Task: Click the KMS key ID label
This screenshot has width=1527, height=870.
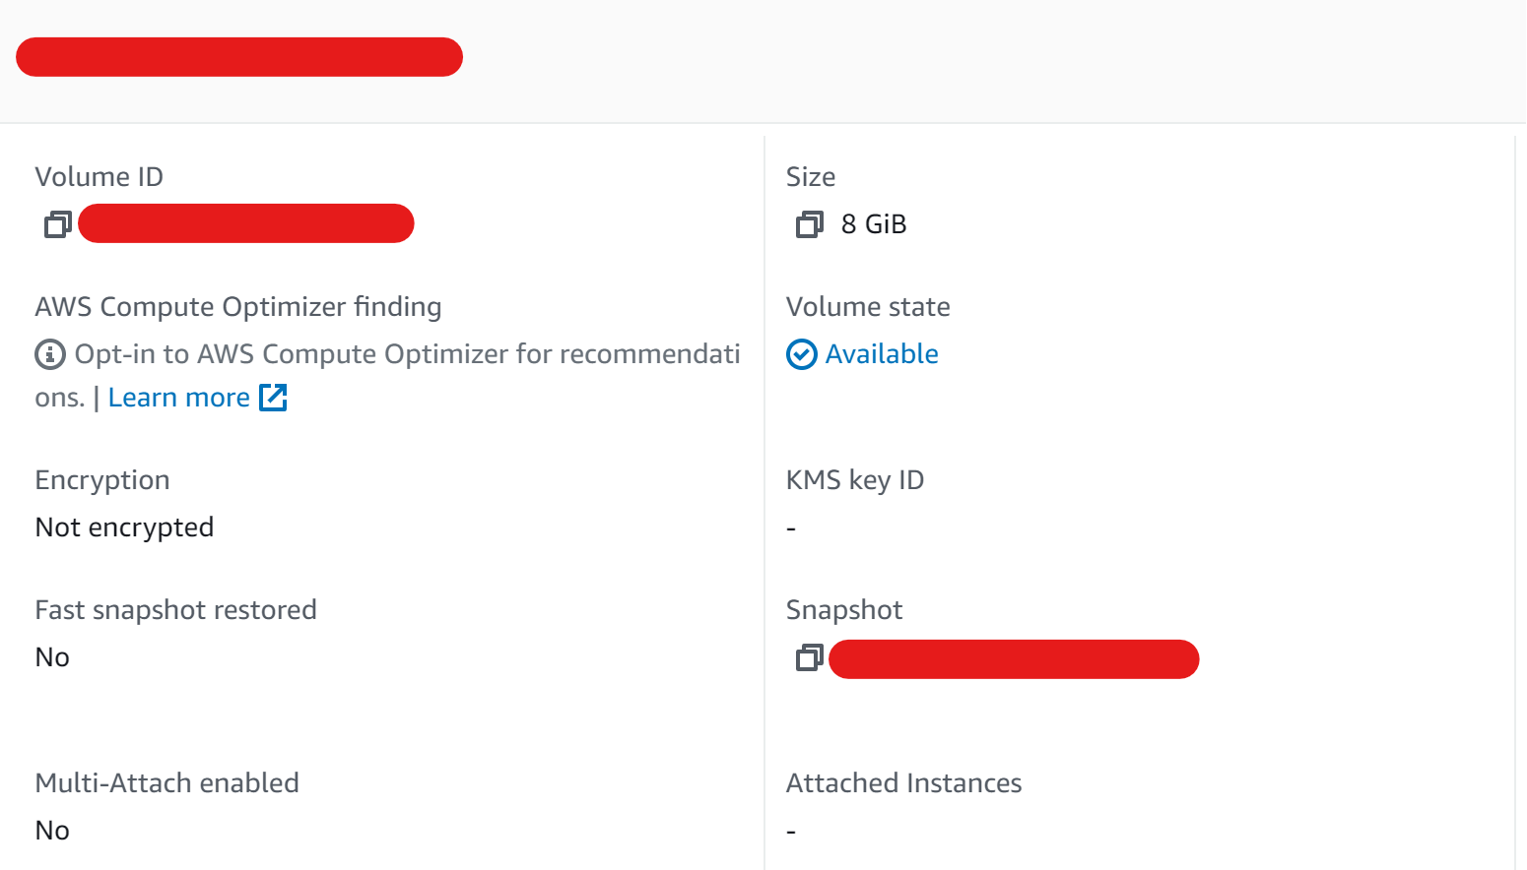Action: pos(855,480)
